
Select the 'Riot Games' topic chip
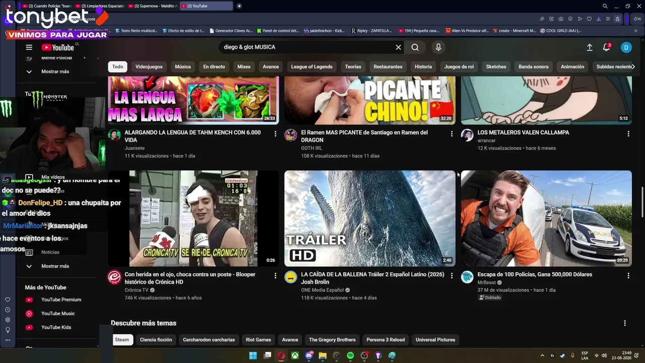(x=259, y=340)
